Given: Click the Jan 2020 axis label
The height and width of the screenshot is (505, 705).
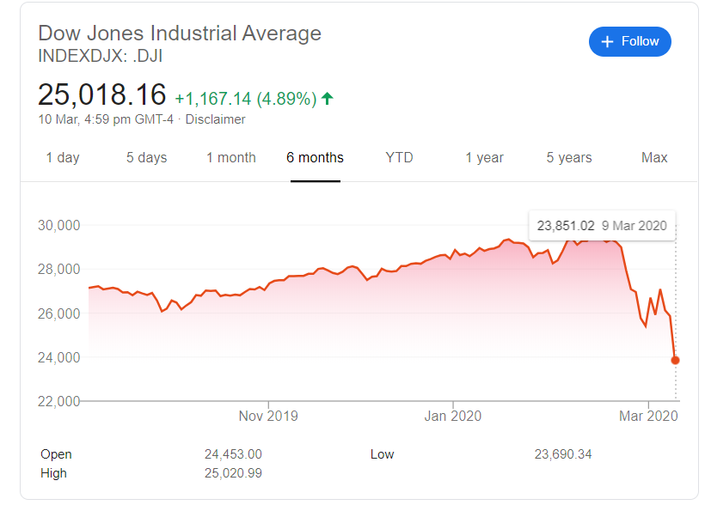Looking at the screenshot, I should click(452, 416).
